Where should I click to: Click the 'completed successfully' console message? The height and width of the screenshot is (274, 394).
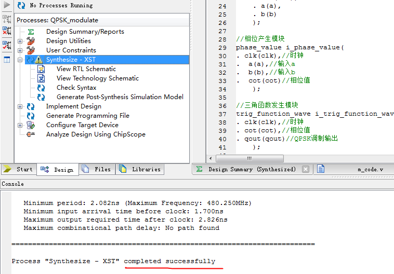(x=169, y=261)
